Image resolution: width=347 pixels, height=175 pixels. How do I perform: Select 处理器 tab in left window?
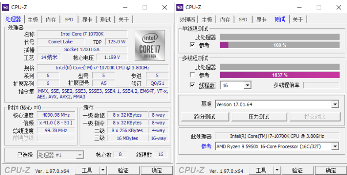[14, 19]
